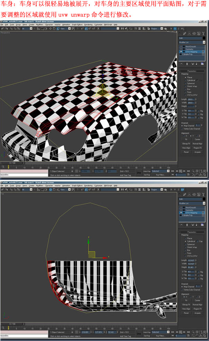Click Play Animation icon in the Perspective window
Screen dimensions: 209x341
180,171
